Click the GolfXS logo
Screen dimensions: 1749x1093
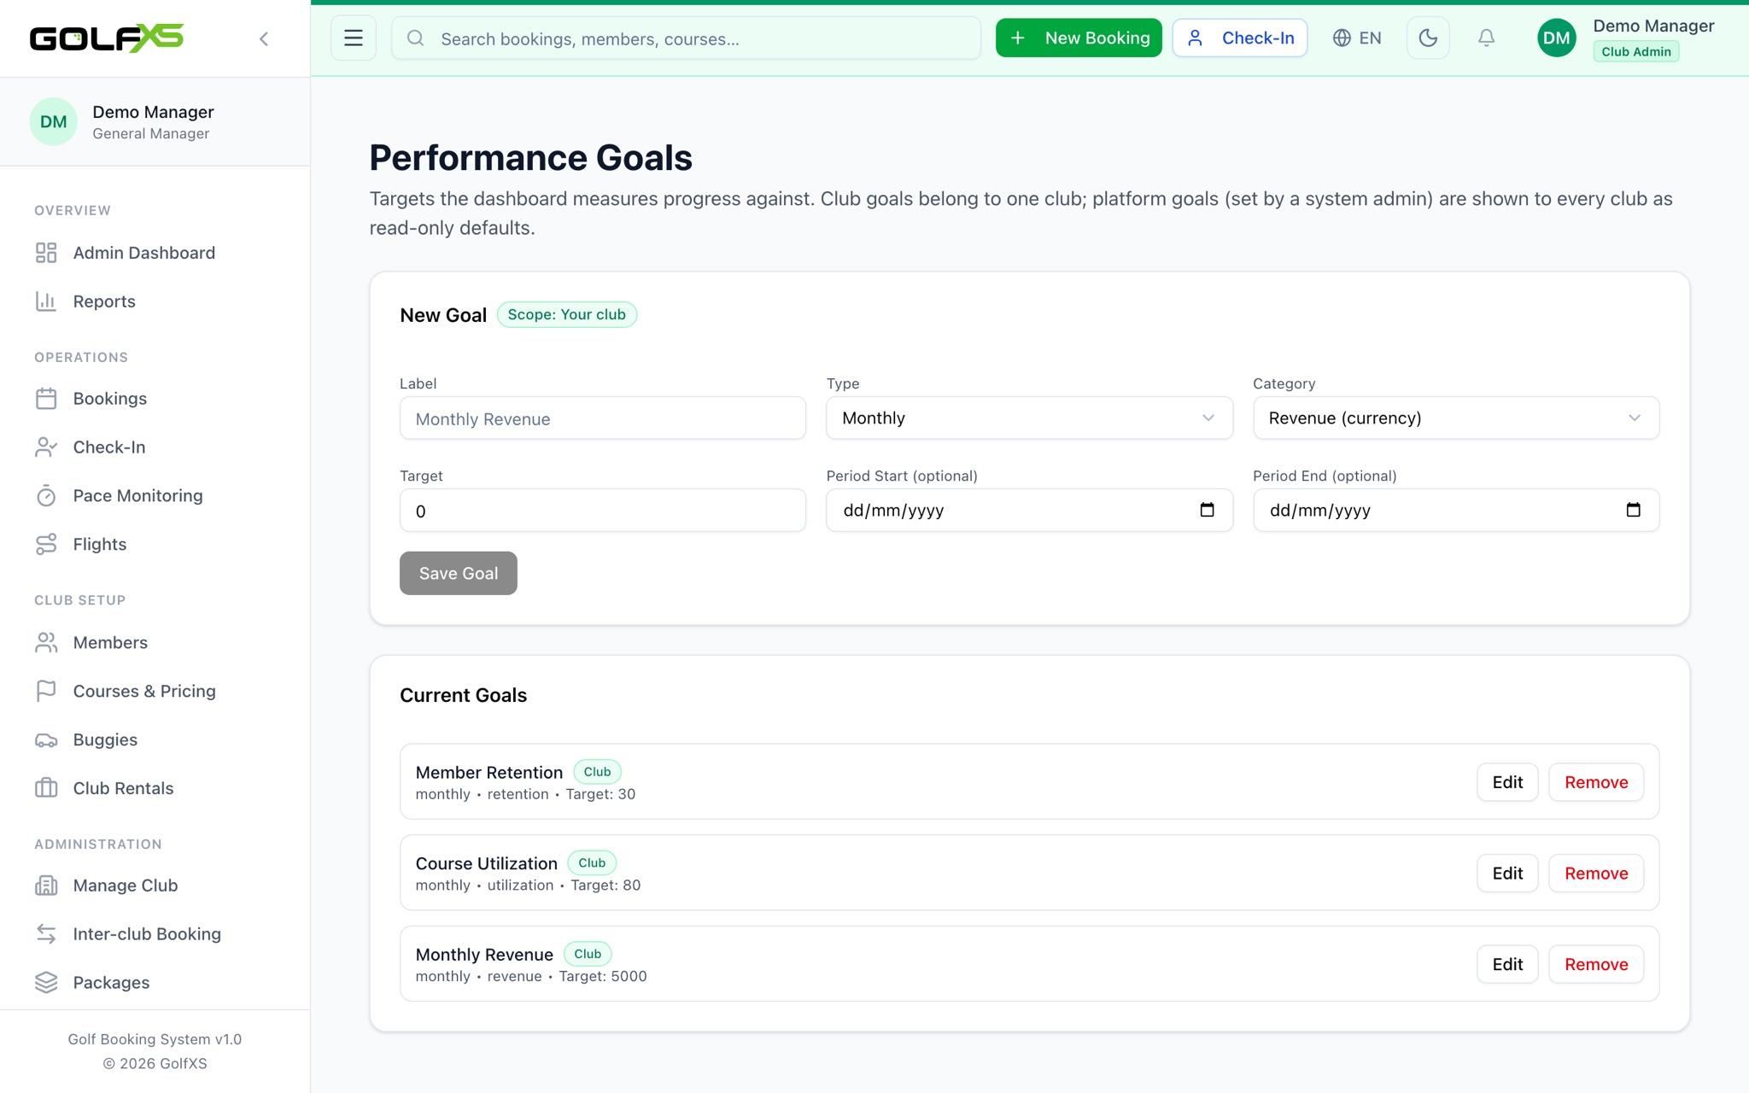click(107, 38)
